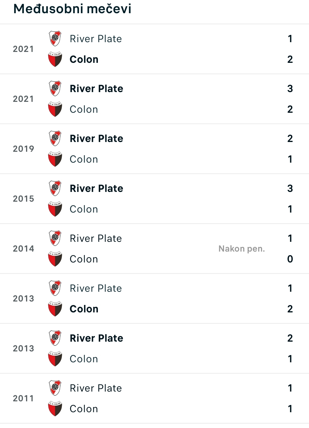Click River Plate crest in 3-2 match
309x428 pixels.
[55, 89]
